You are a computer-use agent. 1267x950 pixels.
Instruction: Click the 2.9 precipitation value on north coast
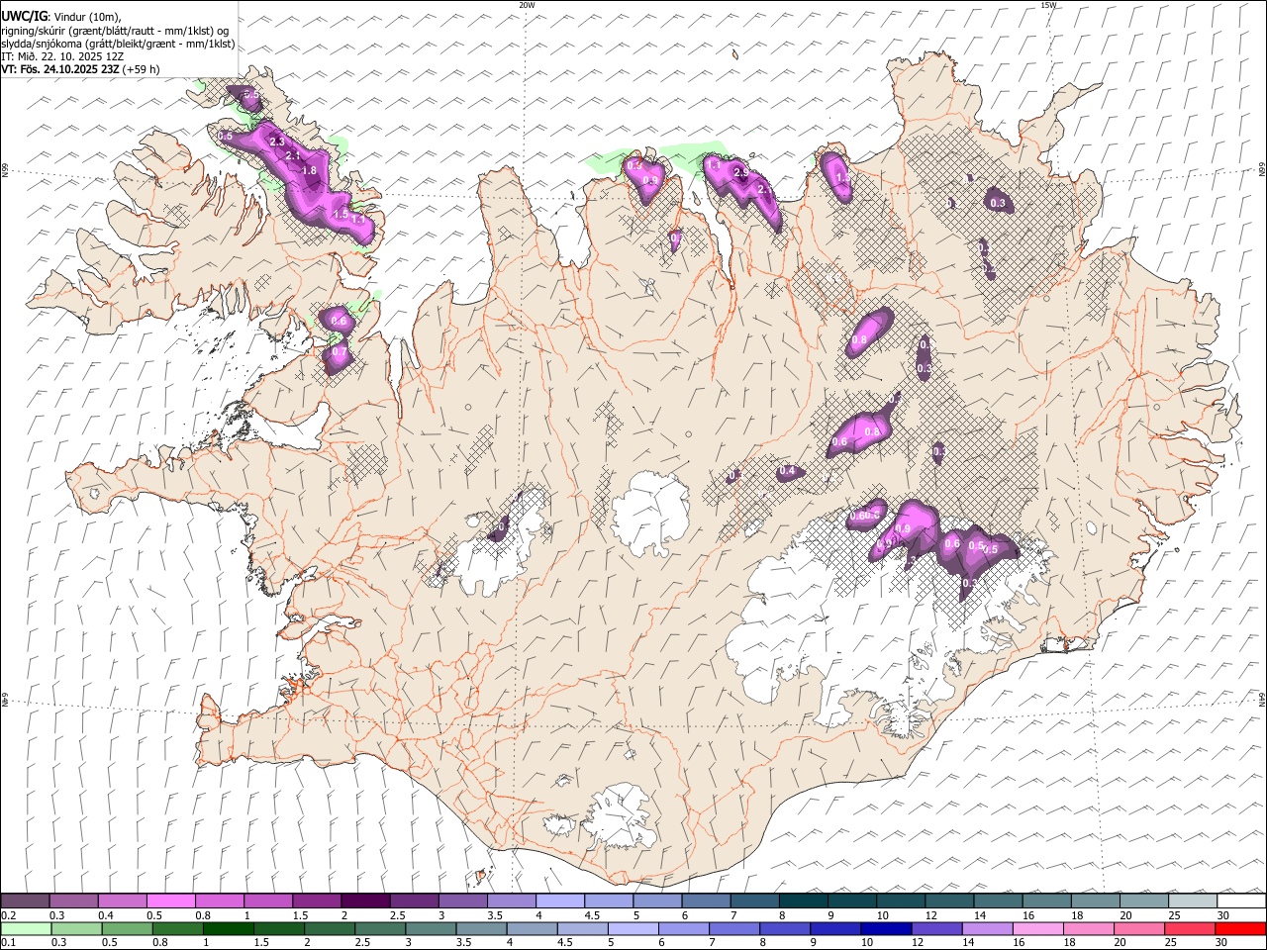(x=741, y=173)
